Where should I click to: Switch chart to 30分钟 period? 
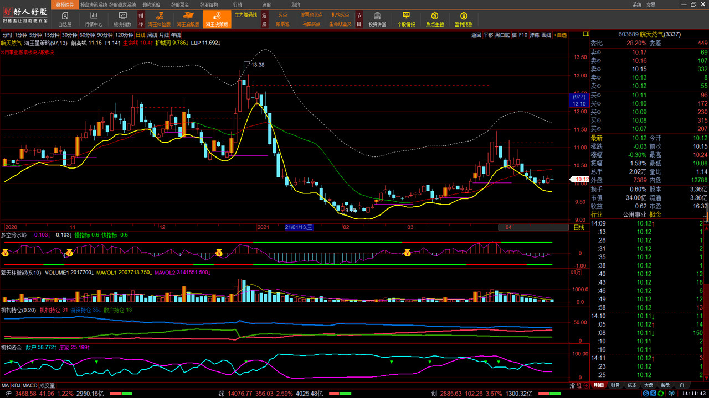pos(69,35)
